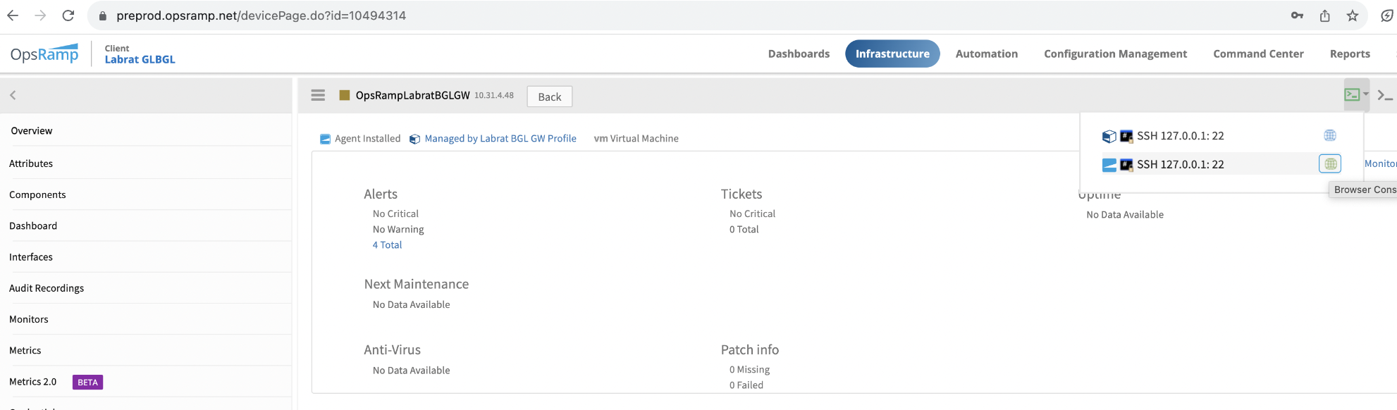
Task: Reload the page in the browser
Action: (x=68, y=15)
